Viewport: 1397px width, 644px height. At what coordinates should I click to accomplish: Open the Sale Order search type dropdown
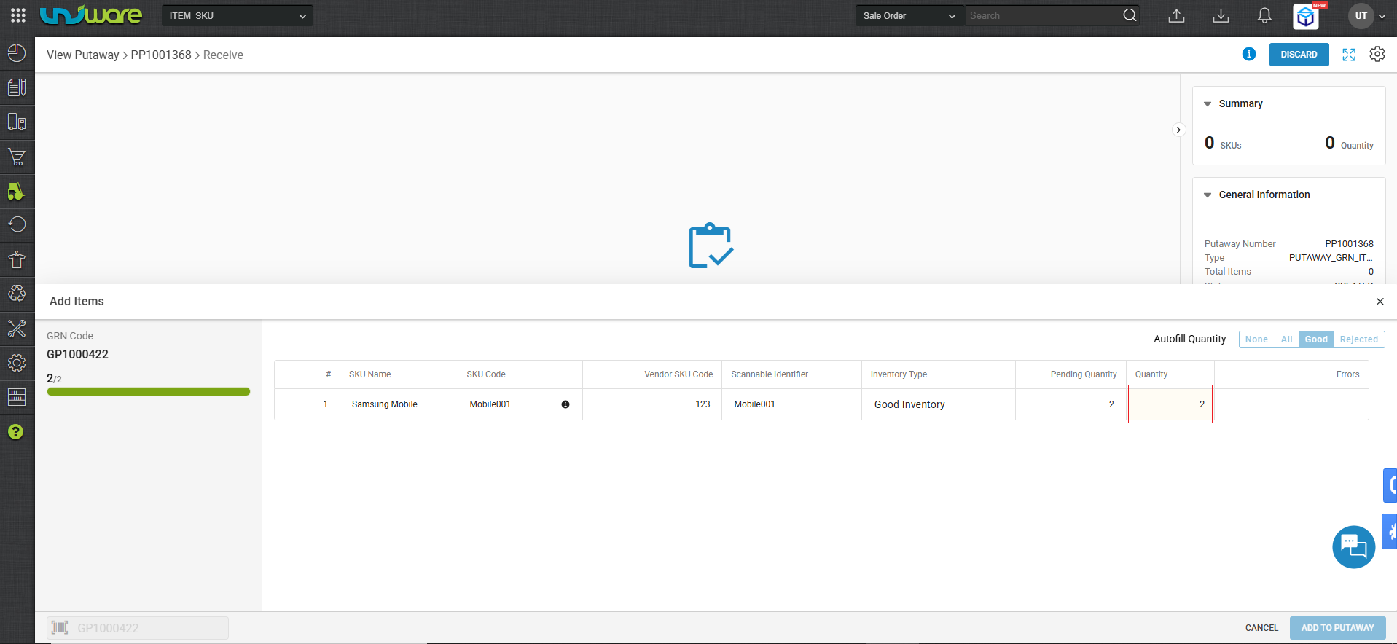pos(909,16)
